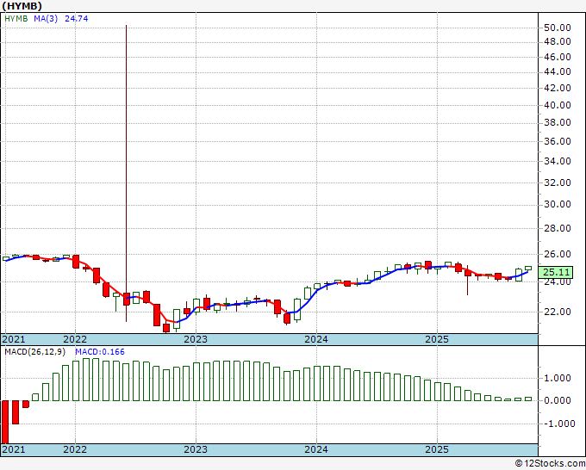Image resolution: width=586 pixels, height=470 pixels.
Task: Click the lowest red candle in late 2022
Action: 166,328
